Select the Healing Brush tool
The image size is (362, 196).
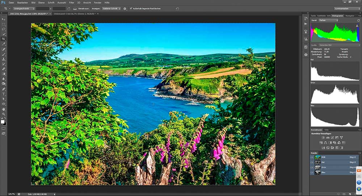click(x=4, y=49)
